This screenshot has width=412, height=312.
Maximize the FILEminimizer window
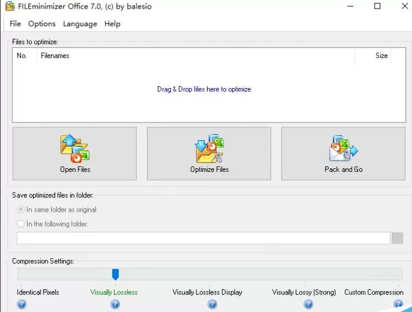(x=377, y=6)
